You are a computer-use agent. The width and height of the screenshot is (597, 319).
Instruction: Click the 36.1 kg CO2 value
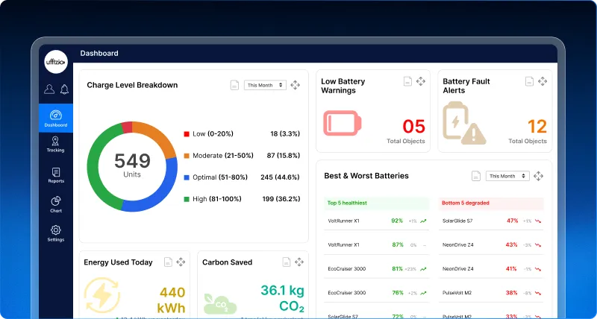point(283,298)
